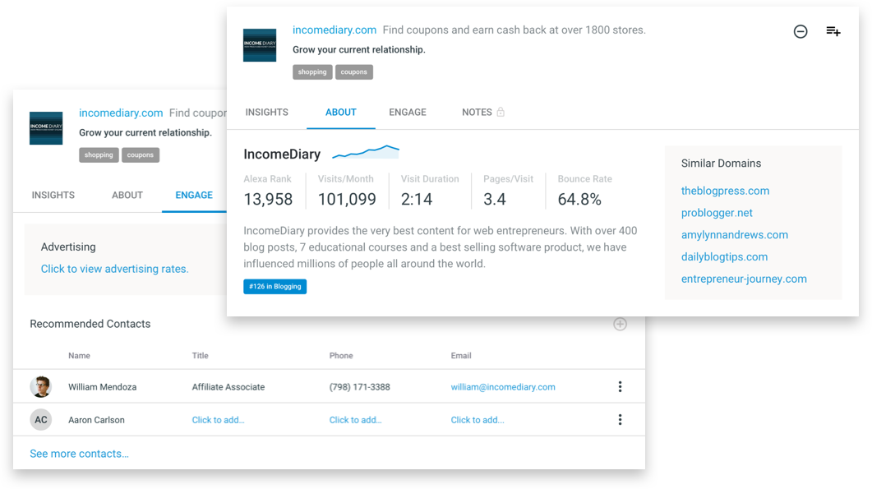Screen dimensions: 872x489
Task: Click the Phone column header
Action: (x=341, y=356)
